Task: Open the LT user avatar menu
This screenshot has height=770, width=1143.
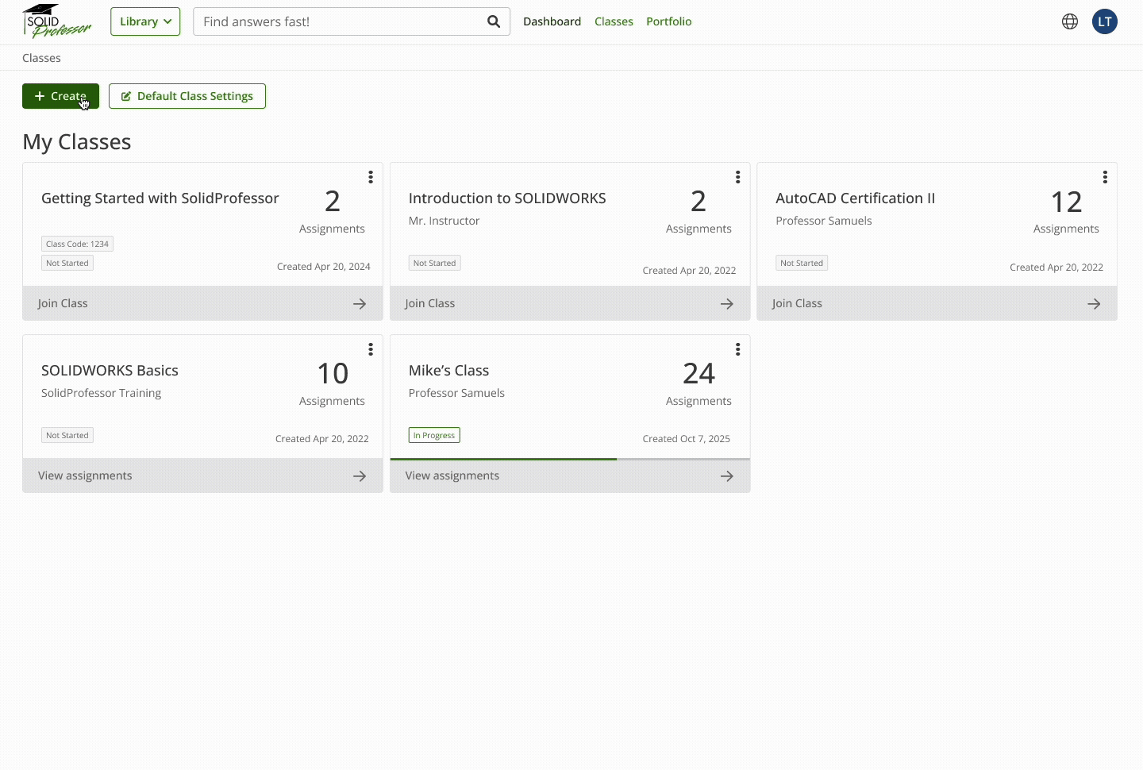Action: [x=1105, y=21]
